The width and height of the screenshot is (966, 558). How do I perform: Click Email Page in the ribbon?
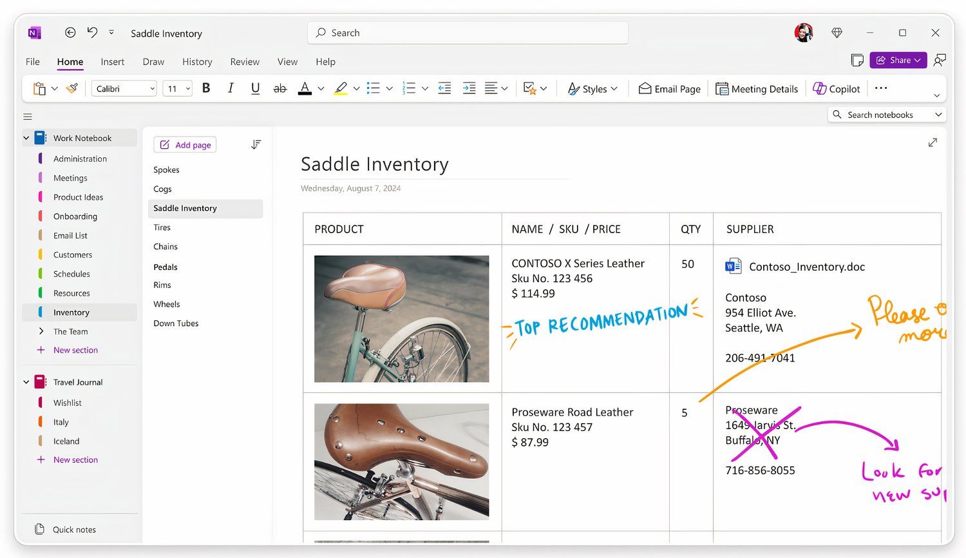670,89
